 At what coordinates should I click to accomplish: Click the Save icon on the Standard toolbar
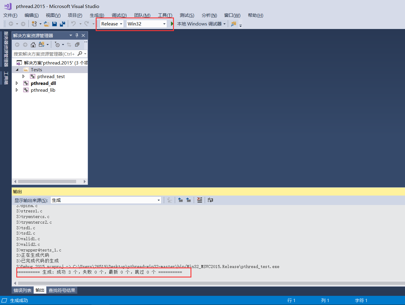[x=55, y=24]
